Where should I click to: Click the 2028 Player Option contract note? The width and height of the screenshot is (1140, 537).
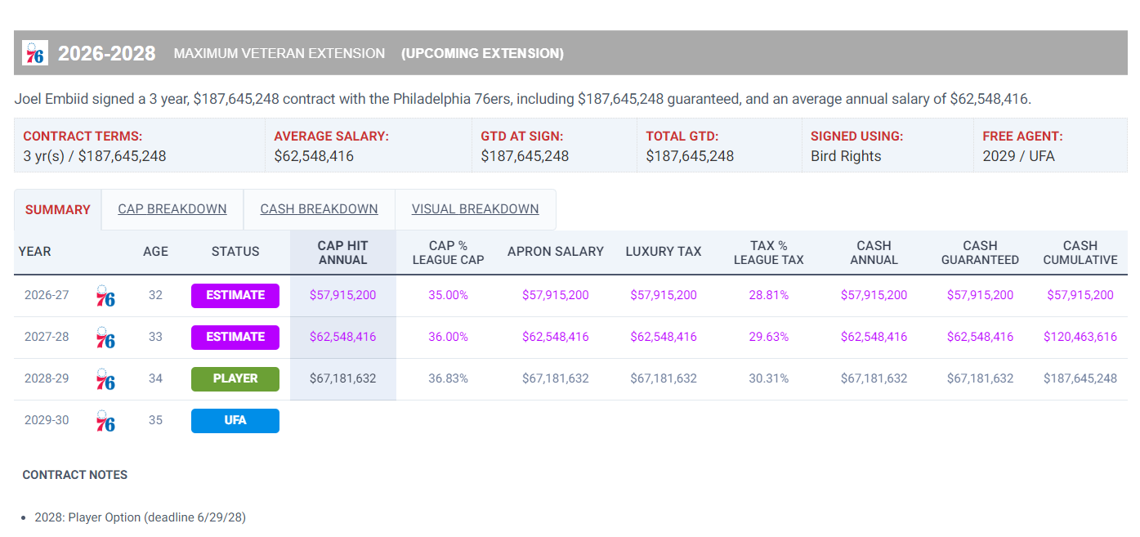140,517
